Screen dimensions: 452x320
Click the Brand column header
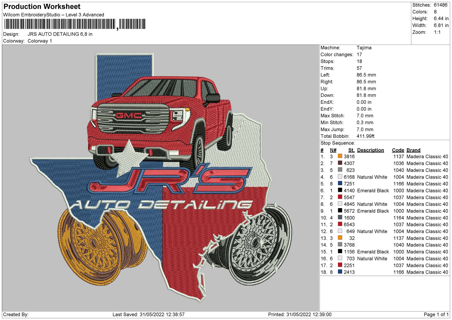point(414,150)
